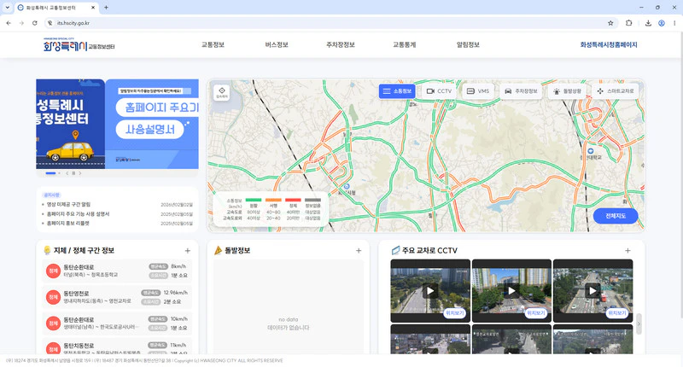Image resolution: width=683 pixels, height=367 pixels.
Task: Expand the 지체/정체 구간 정보 panel plus
Action: click(187, 250)
